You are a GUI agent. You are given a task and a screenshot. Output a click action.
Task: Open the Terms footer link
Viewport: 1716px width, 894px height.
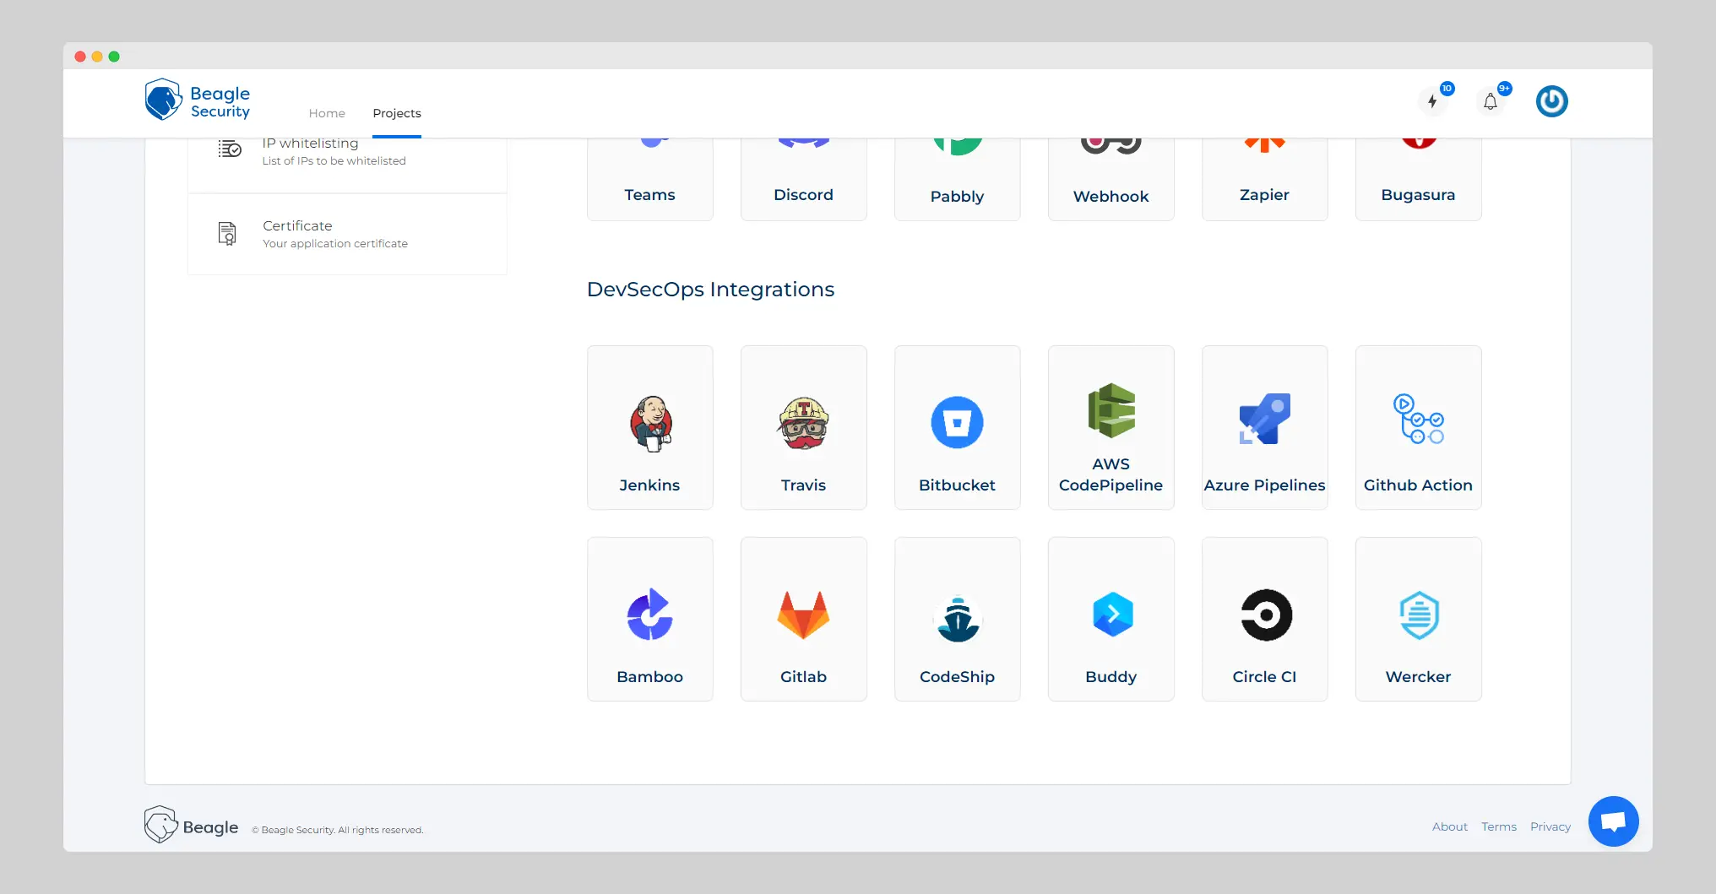pyautogui.click(x=1499, y=826)
